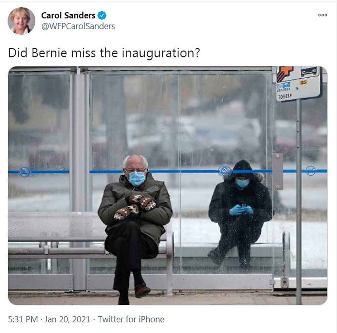337x333 pixels.
Task: Click the Carol Sanders display name
Action: tap(68, 15)
